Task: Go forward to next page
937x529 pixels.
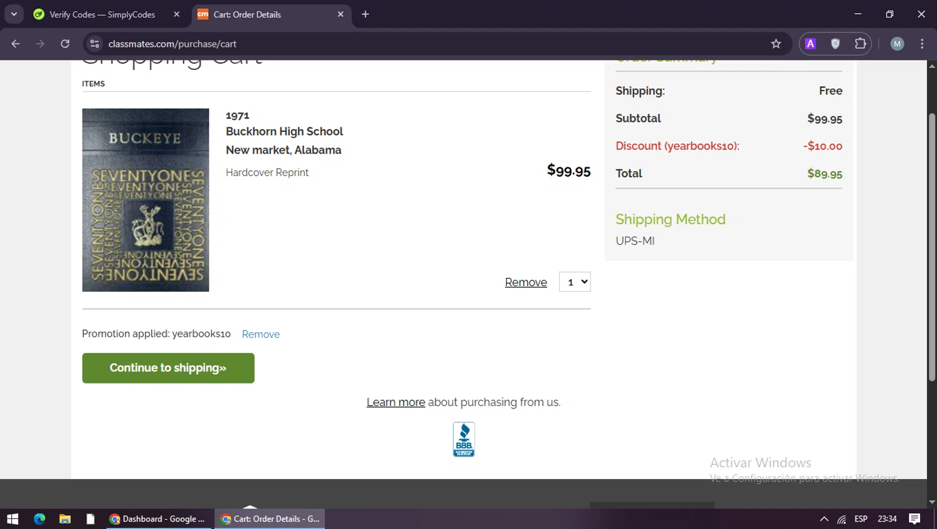Action: coord(40,44)
